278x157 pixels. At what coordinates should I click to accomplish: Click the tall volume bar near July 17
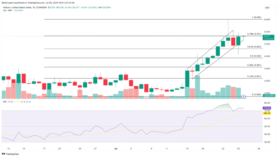point(198,87)
